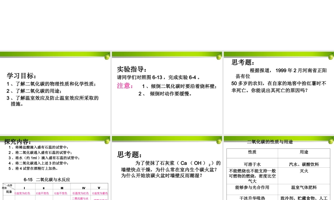Click the 石蕊变为红色 cell under column IV
Screen dimensions: 334x200
point(80,193)
